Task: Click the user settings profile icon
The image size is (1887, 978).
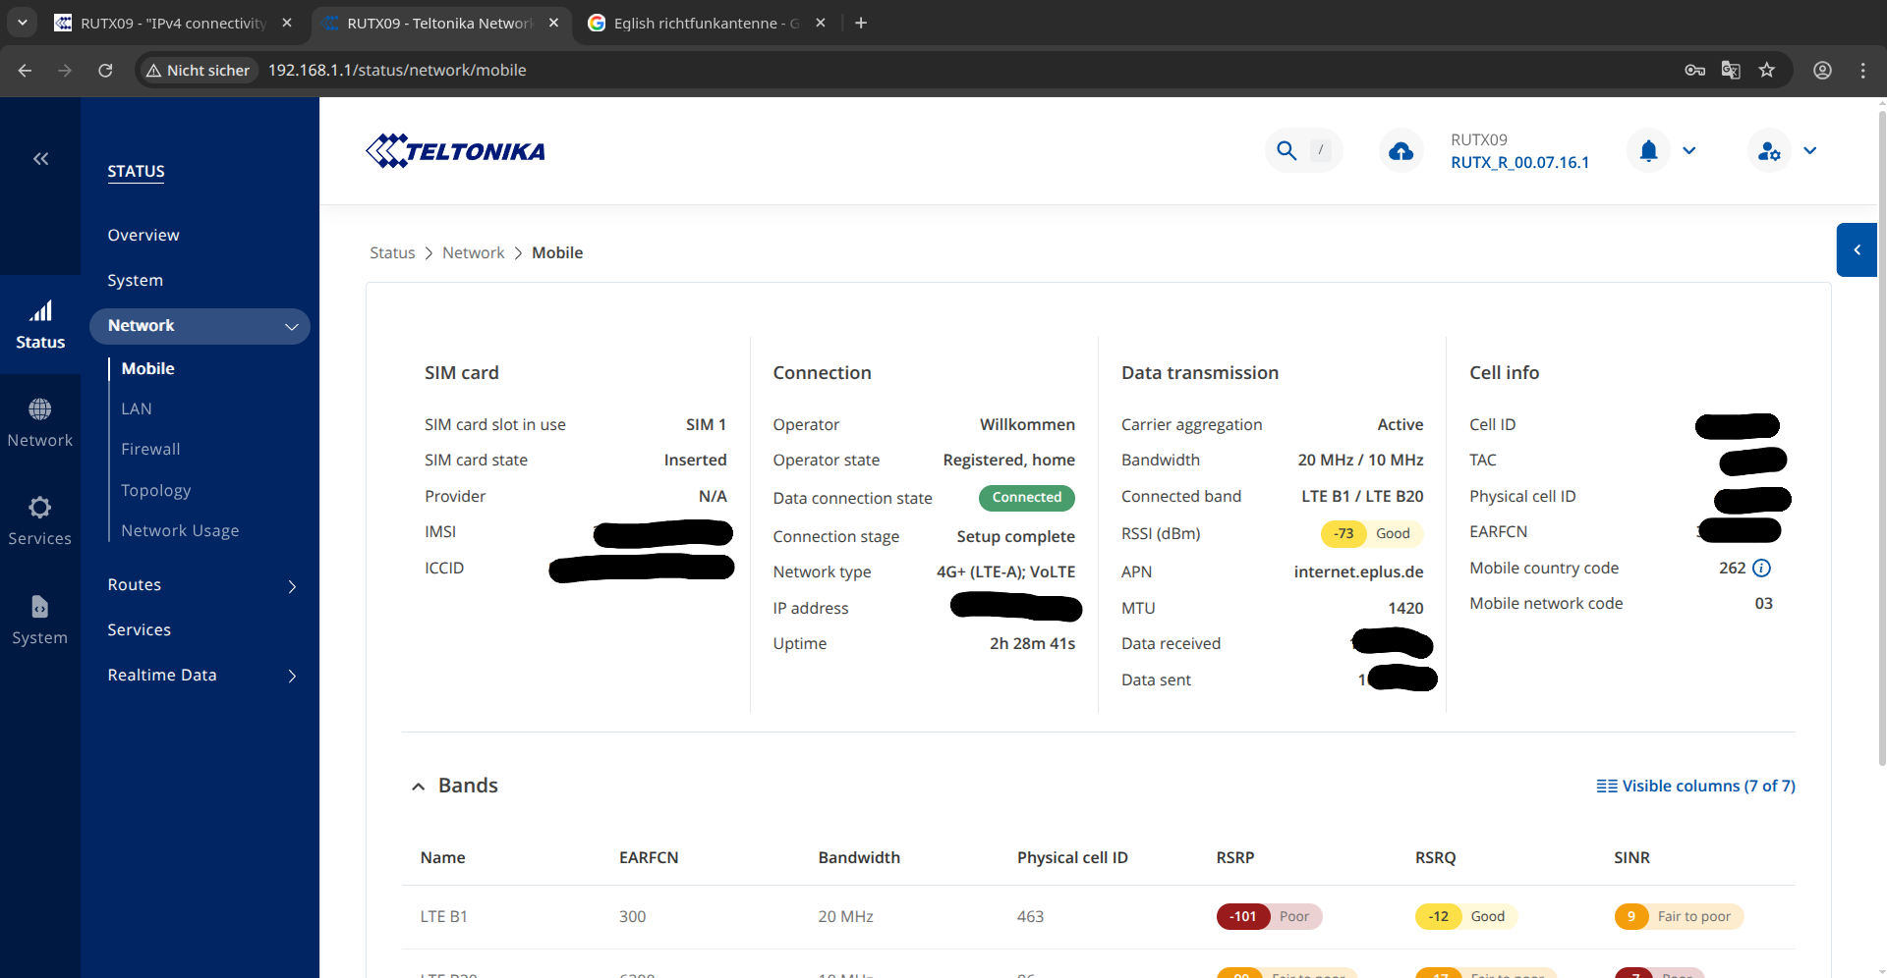Action: pos(1769,151)
